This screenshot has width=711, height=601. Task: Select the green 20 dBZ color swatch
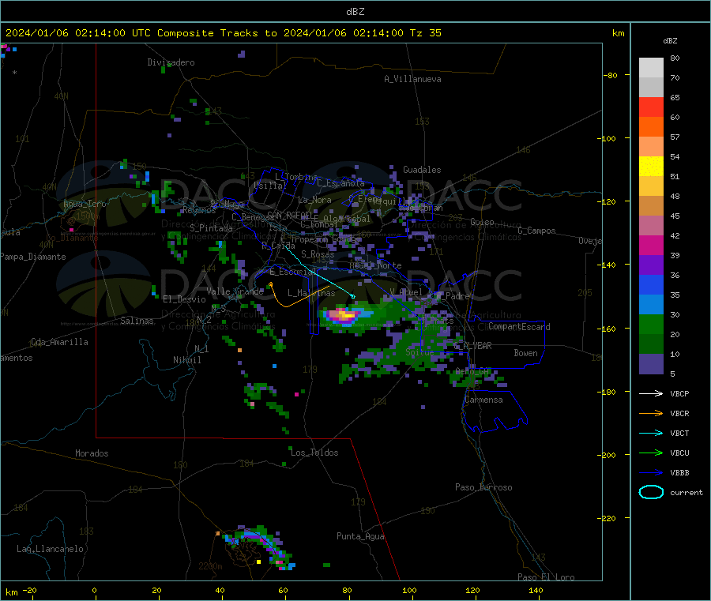(651, 324)
